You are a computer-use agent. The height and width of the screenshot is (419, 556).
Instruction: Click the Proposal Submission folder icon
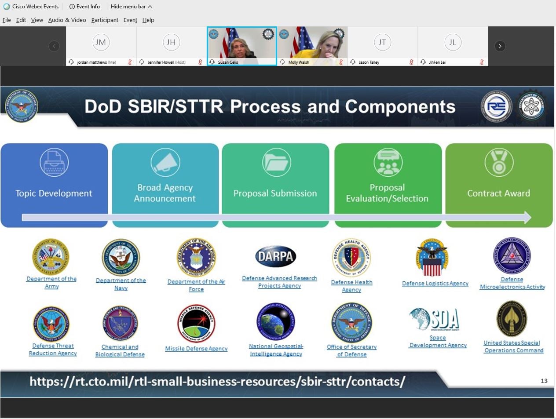(x=276, y=162)
